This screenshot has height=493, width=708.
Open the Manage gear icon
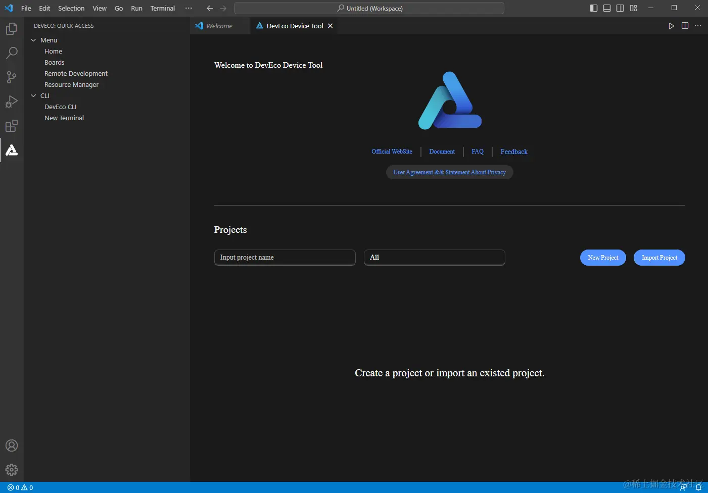(12, 470)
